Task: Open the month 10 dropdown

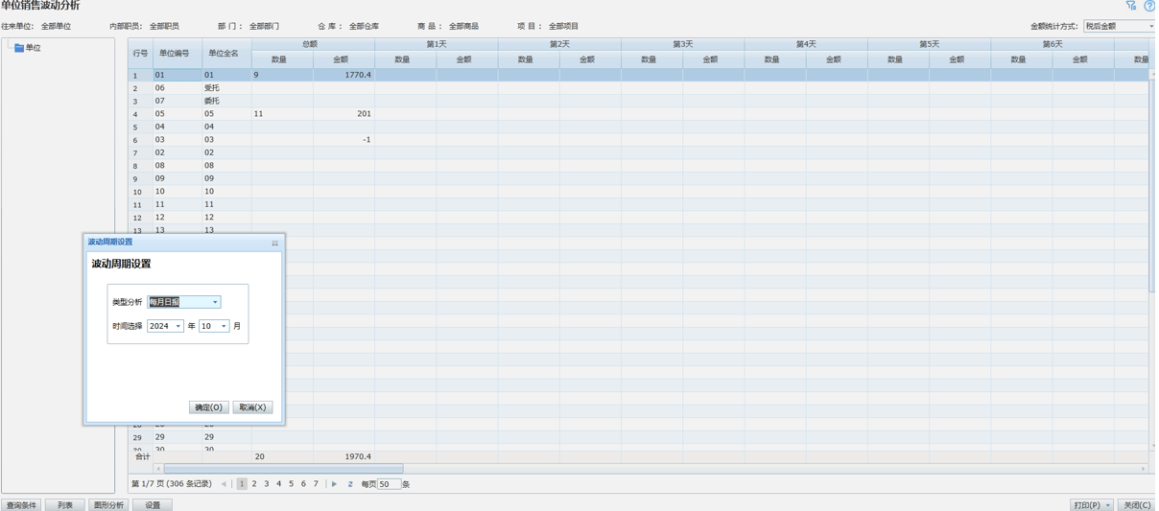Action: (224, 327)
